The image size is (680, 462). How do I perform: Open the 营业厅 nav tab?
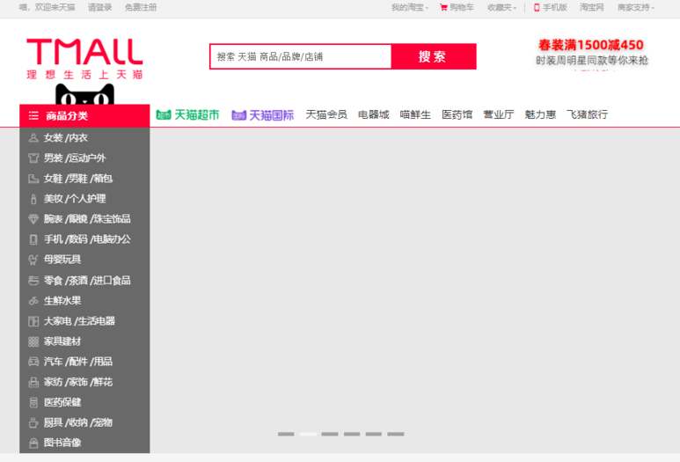(499, 115)
